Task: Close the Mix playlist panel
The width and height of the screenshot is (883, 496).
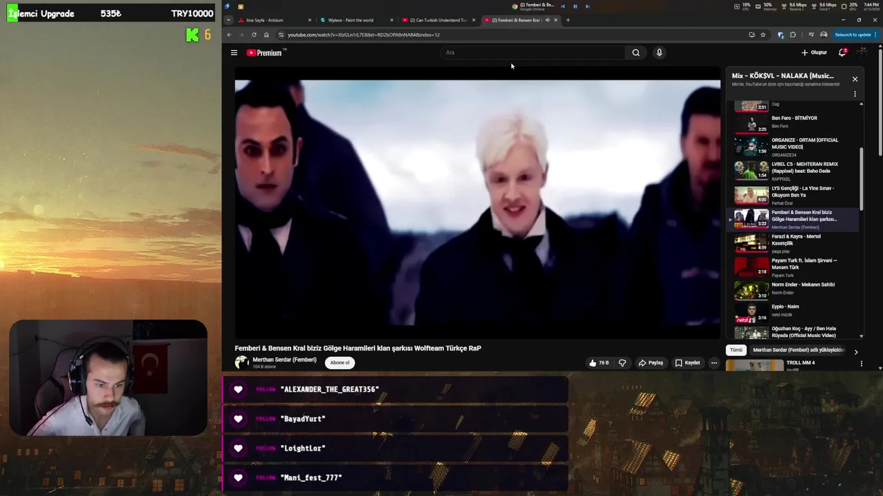Action: point(855,79)
